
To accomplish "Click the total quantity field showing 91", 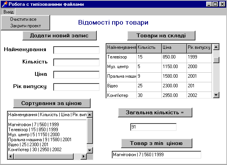I will (153, 127).
